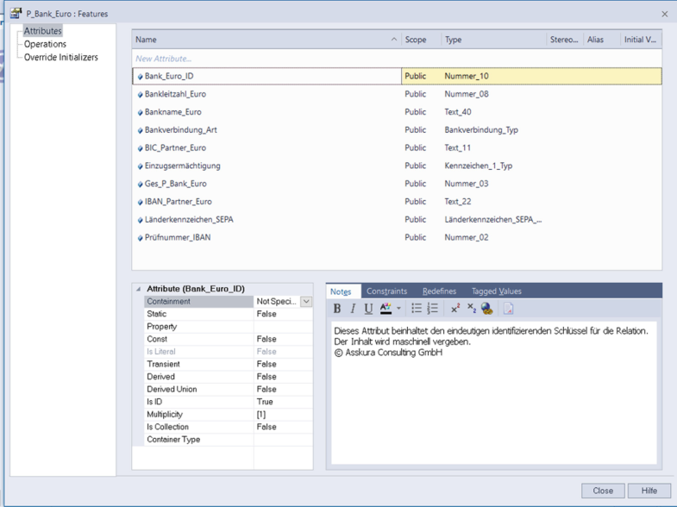This screenshot has height=507, width=677.
Task: Apply subscript formatting
Action: point(472,309)
